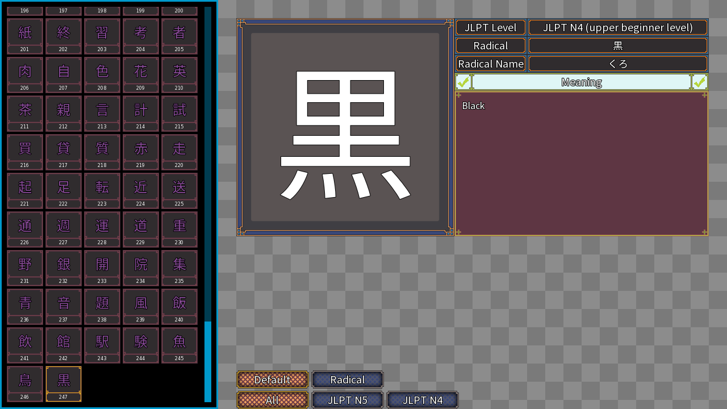Select the 運 kanji tile

point(102,225)
